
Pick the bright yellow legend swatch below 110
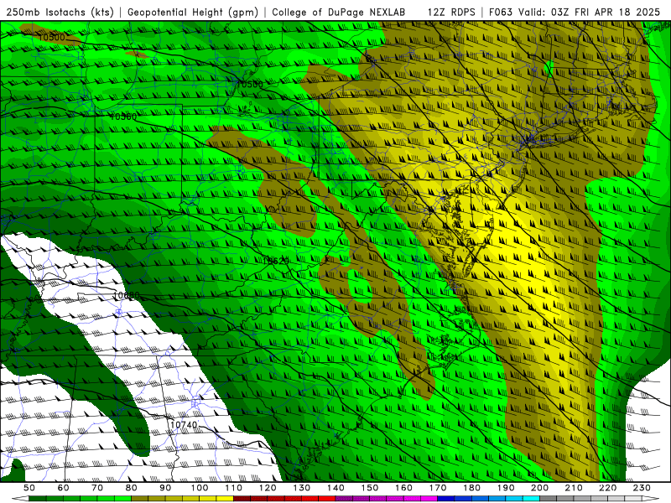[x=225, y=499]
